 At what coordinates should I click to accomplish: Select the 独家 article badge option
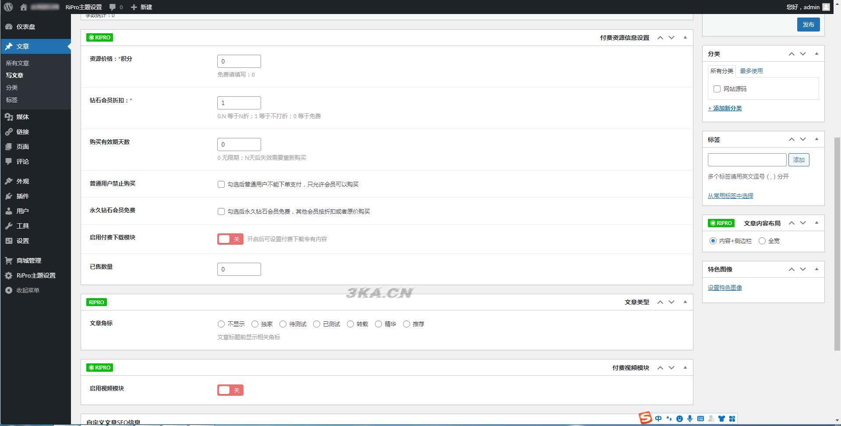[x=255, y=324]
